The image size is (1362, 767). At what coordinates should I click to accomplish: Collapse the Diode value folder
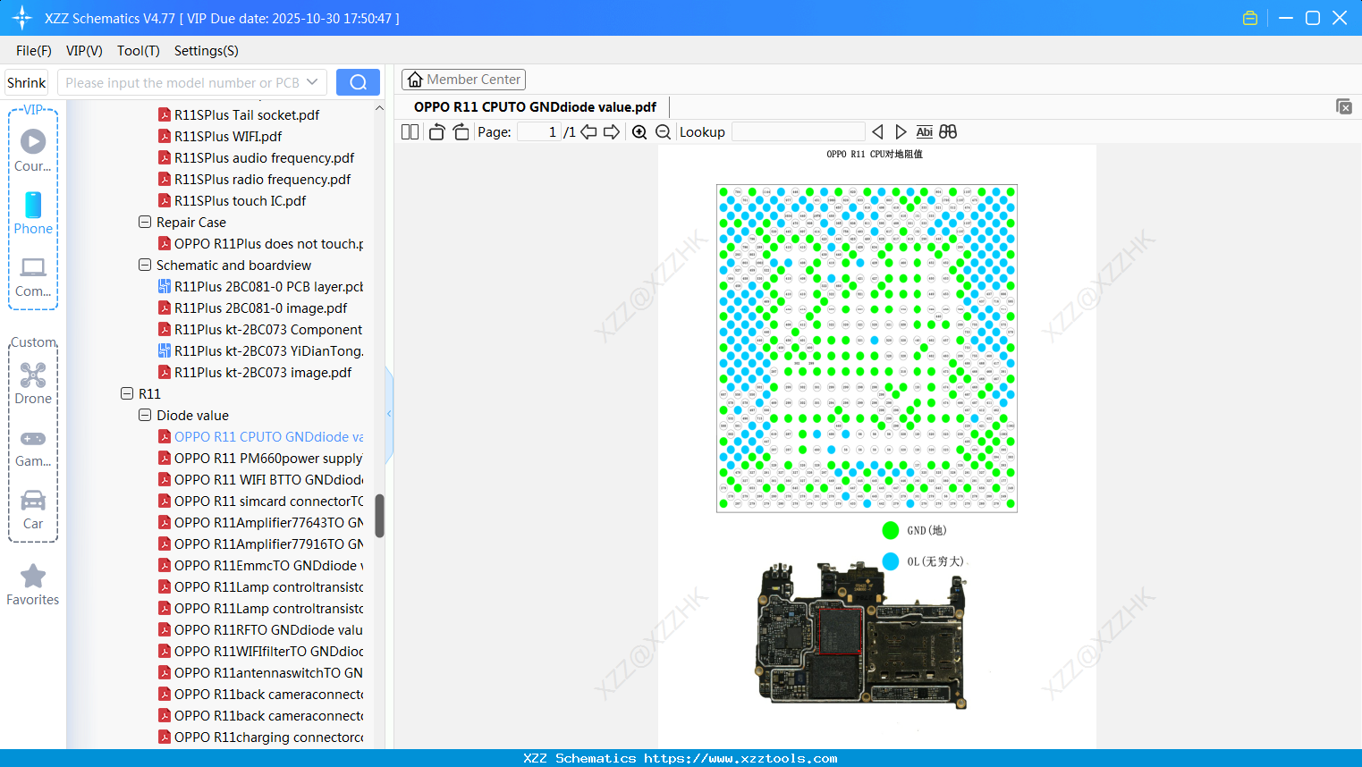click(145, 415)
